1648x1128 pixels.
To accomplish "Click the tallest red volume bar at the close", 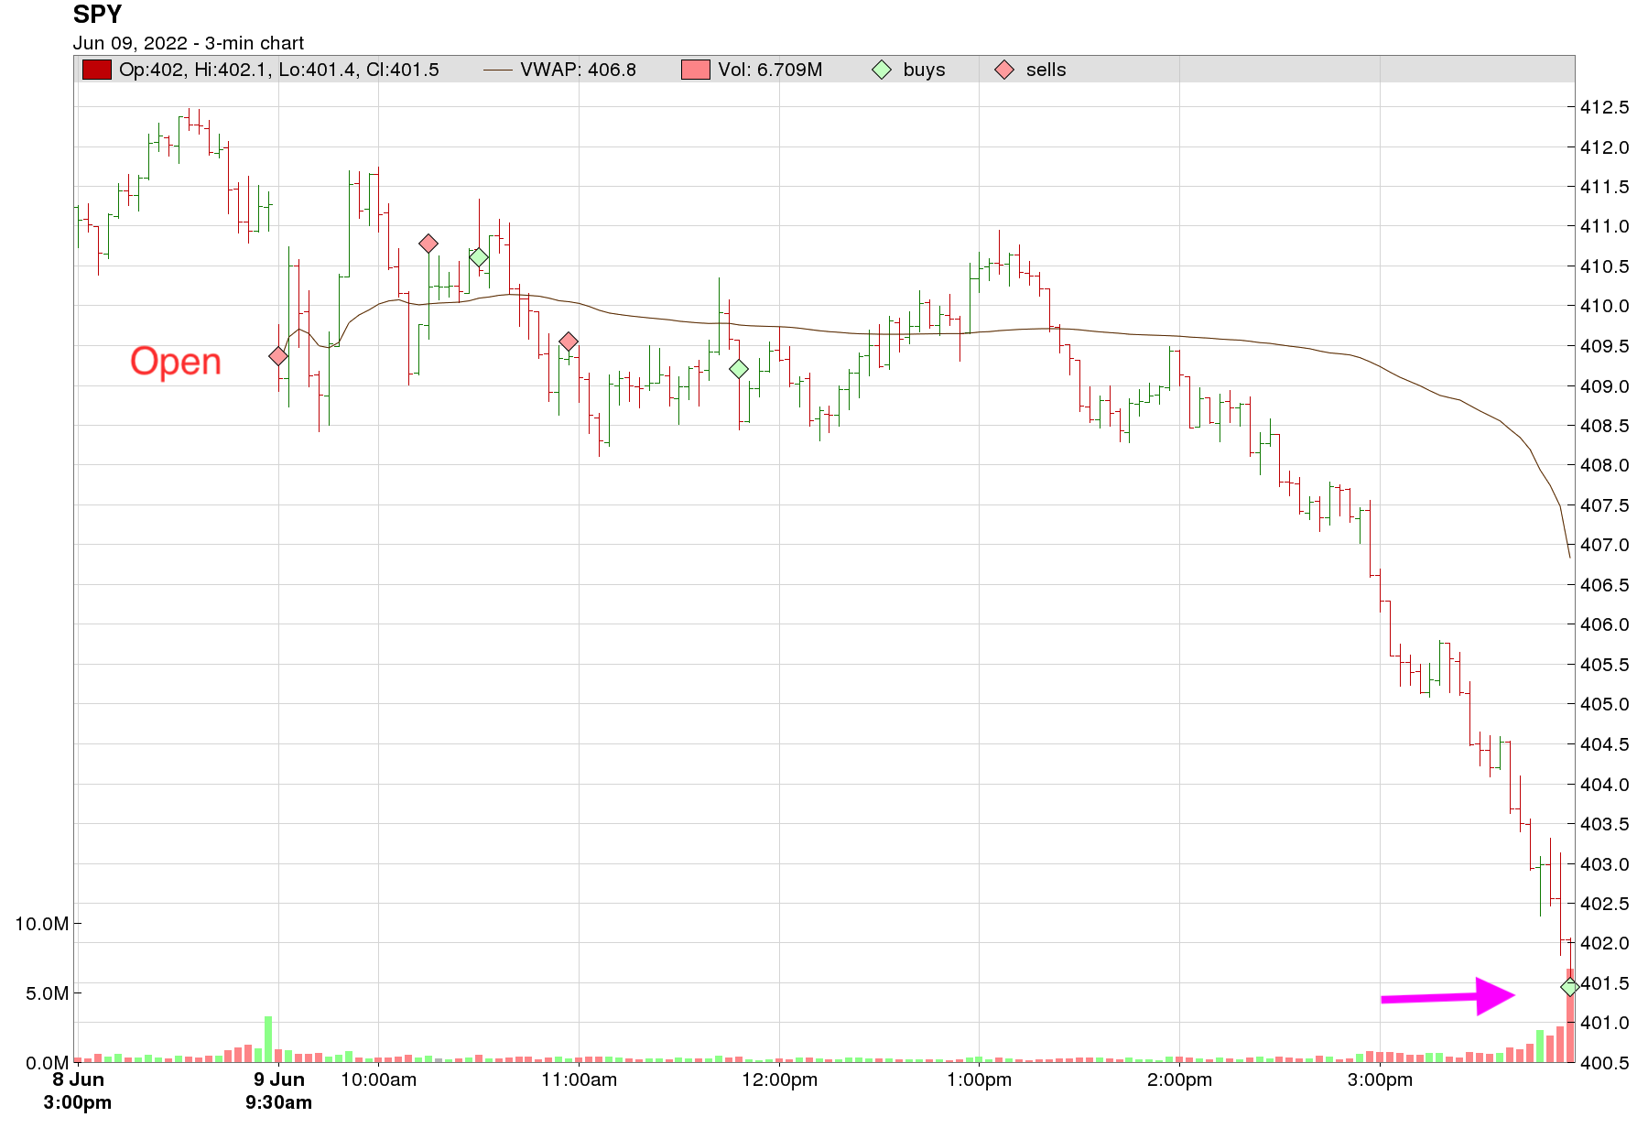I will coord(1570,1015).
